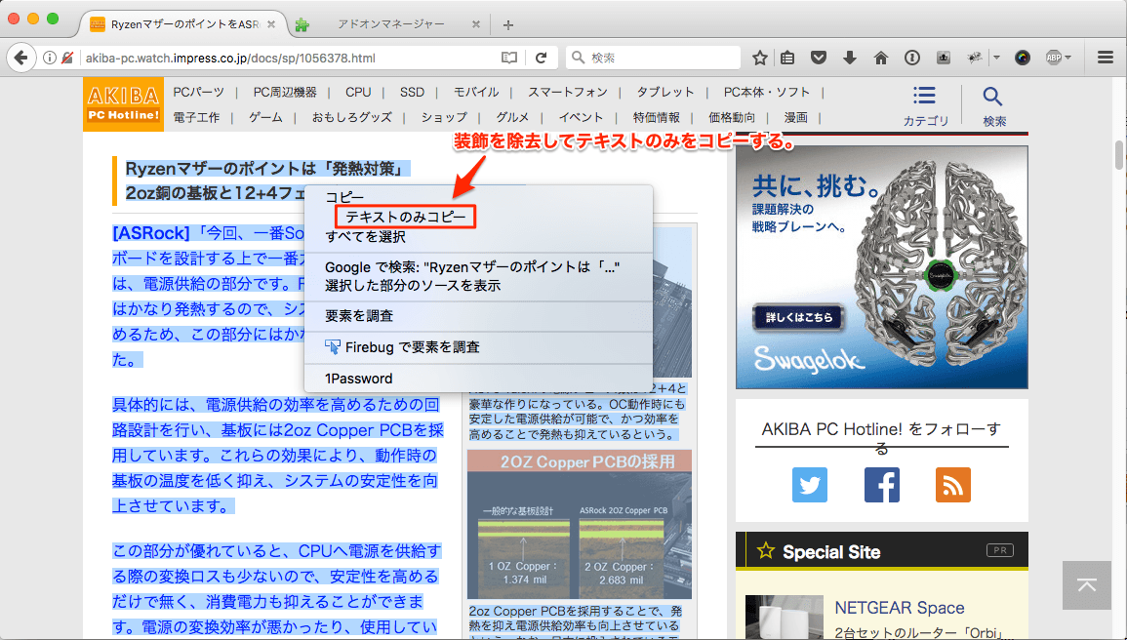
Task: Go back with the browser back arrow
Action: coord(20,58)
